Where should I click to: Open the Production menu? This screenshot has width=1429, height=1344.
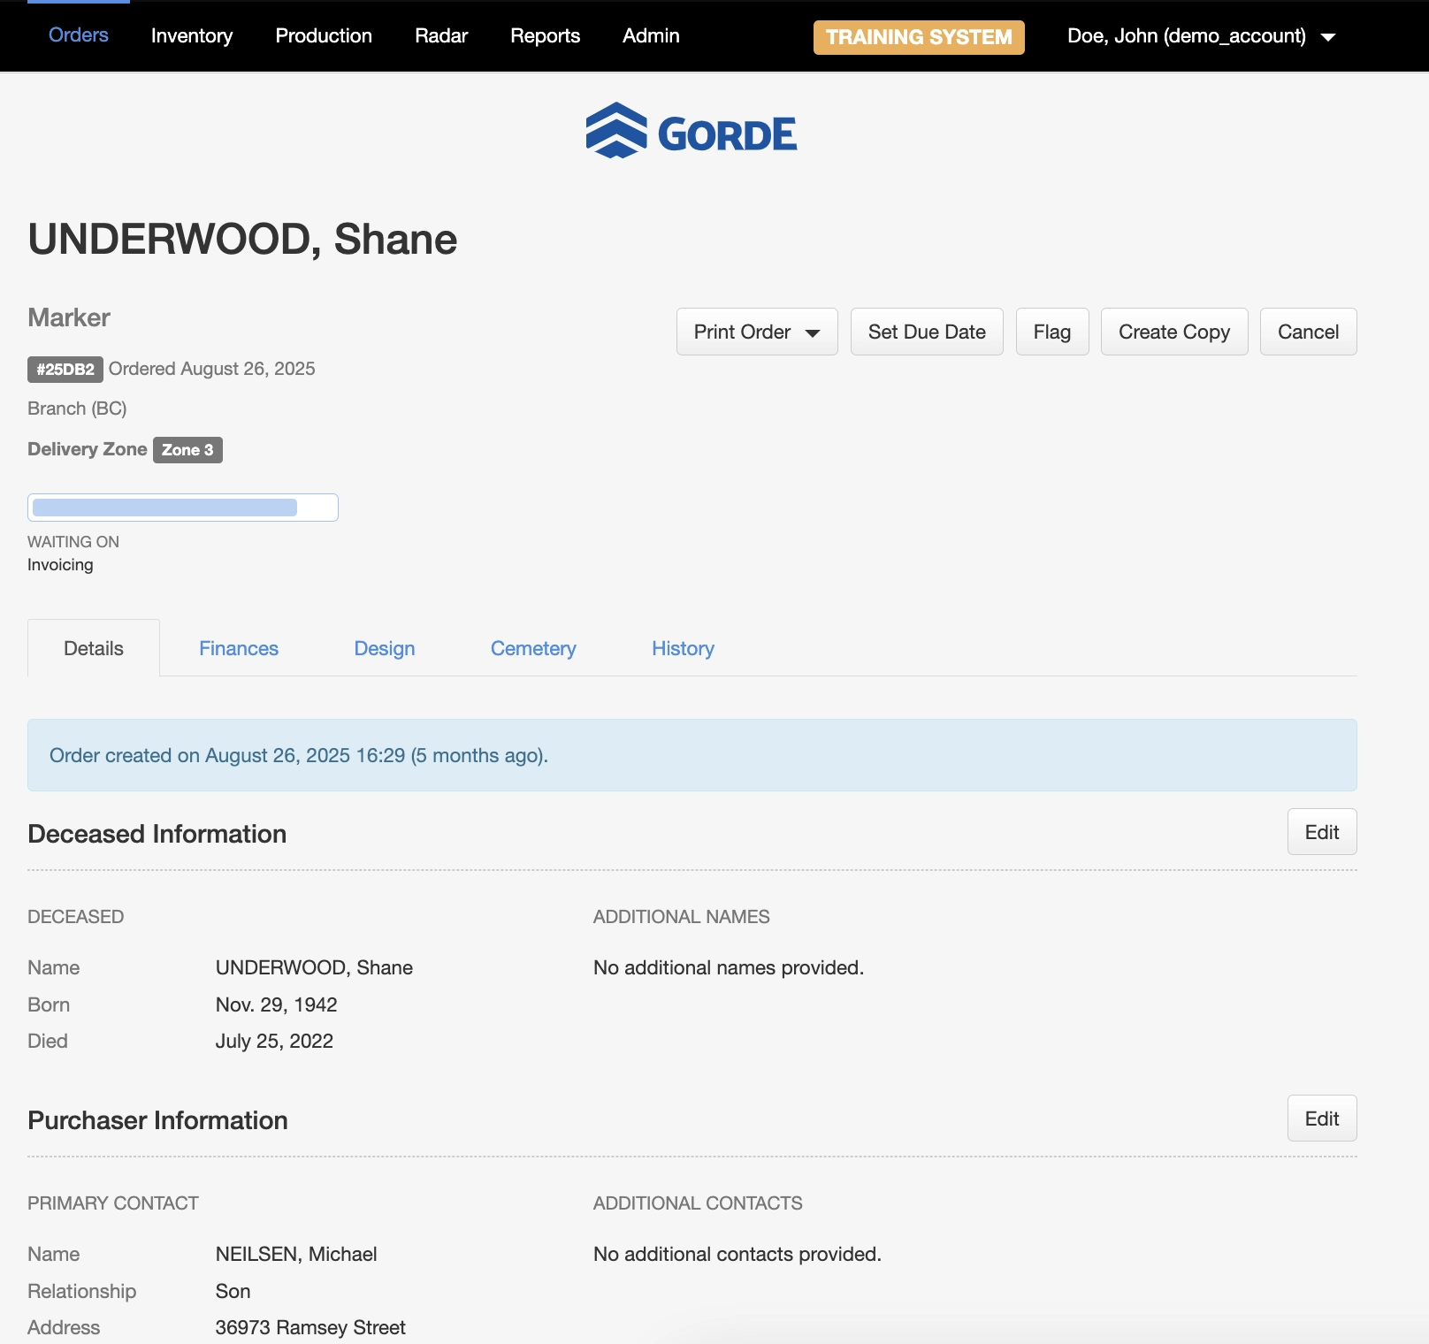tap(323, 36)
